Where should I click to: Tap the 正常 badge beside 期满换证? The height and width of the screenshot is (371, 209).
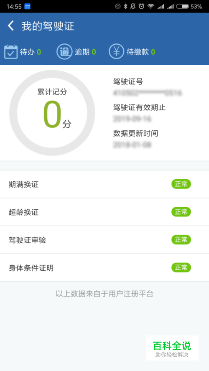181,184
